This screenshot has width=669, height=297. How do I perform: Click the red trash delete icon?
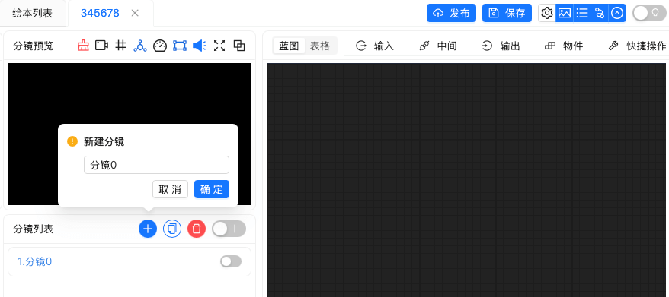(x=197, y=229)
